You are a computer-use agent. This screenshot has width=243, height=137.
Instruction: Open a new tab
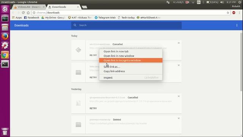click(x=84, y=7)
